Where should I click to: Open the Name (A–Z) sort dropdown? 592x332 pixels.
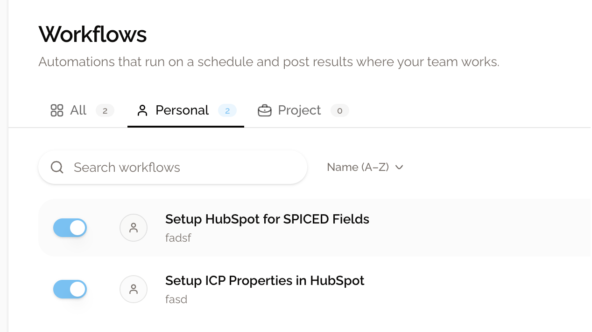365,167
